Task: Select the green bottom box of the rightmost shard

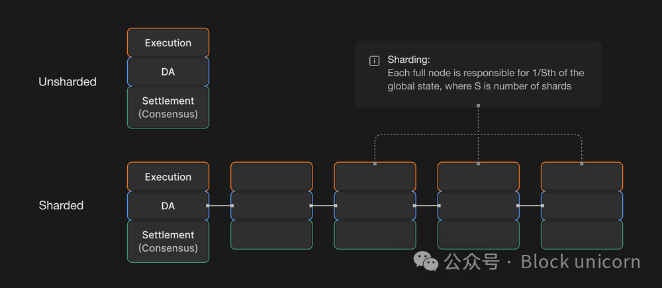Action: [x=582, y=234]
